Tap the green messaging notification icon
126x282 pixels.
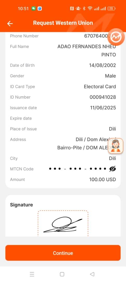tap(34, 8)
